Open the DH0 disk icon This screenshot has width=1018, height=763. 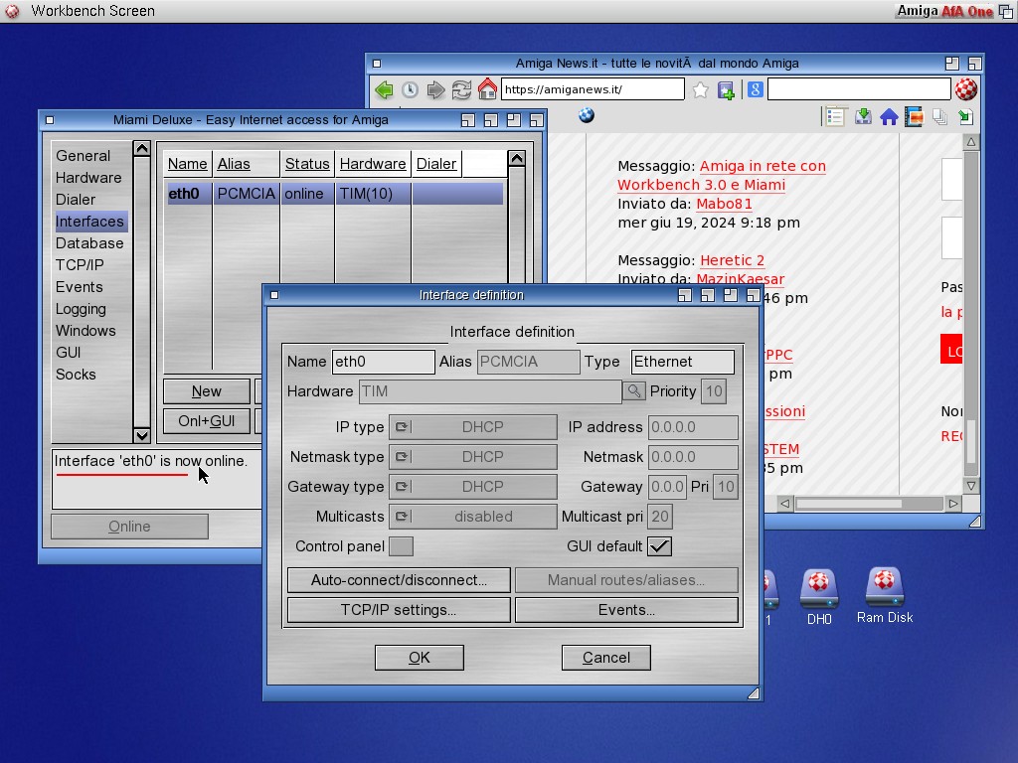click(x=818, y=591)
